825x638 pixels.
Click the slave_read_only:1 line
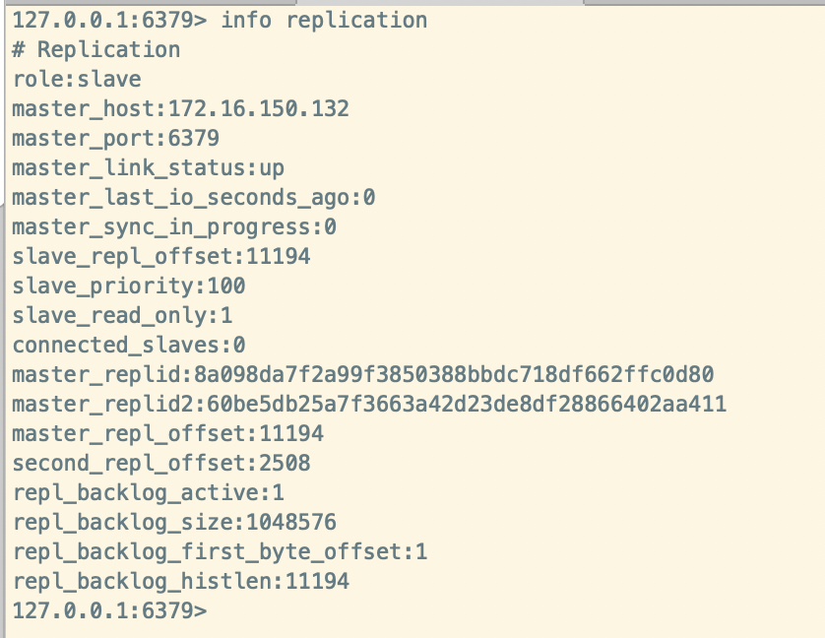(122, 315)
